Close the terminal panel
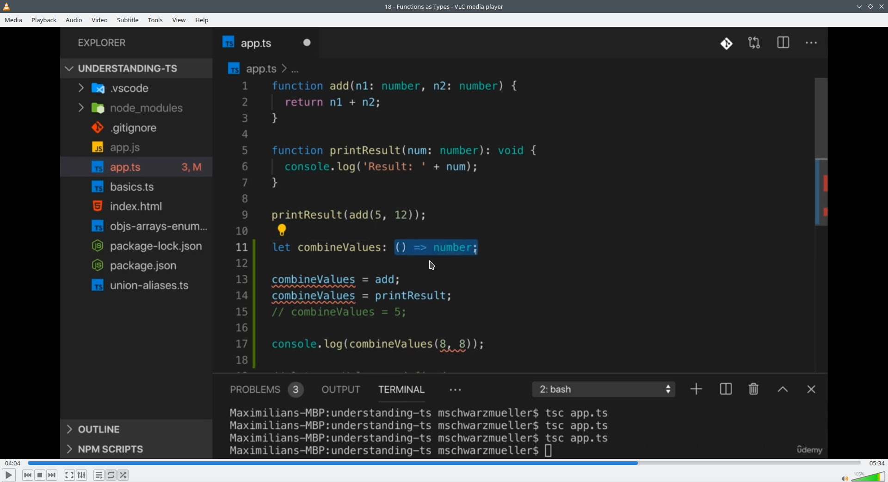The width and height of the screenshot is (888, 482). [811, 389]
